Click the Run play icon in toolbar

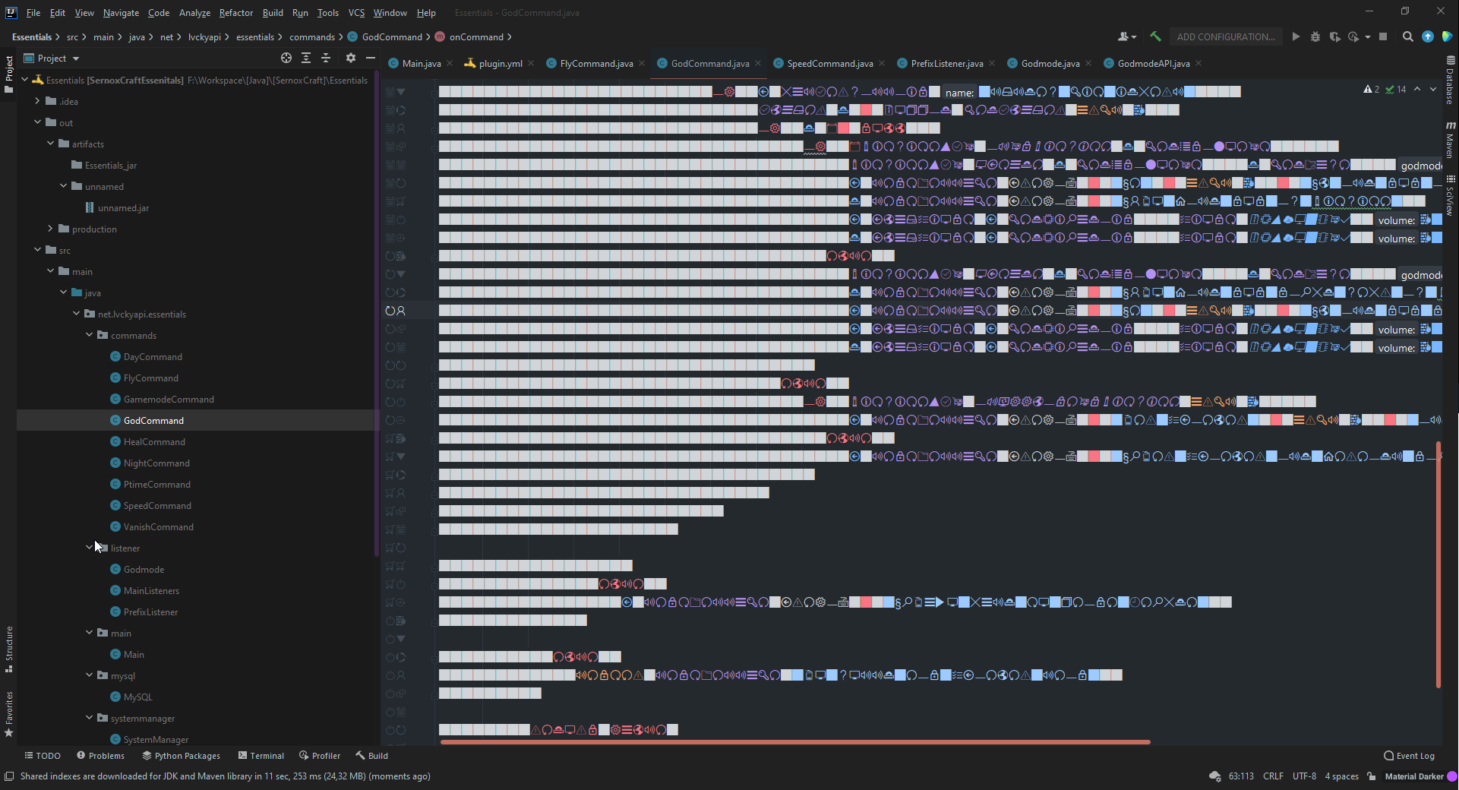(1296, 36)
